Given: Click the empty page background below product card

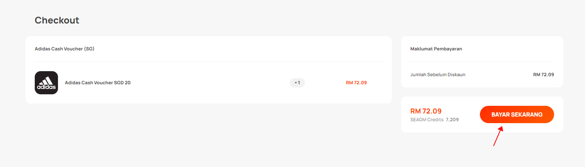Looking at the screenshot, I should (x=209, y=135).
